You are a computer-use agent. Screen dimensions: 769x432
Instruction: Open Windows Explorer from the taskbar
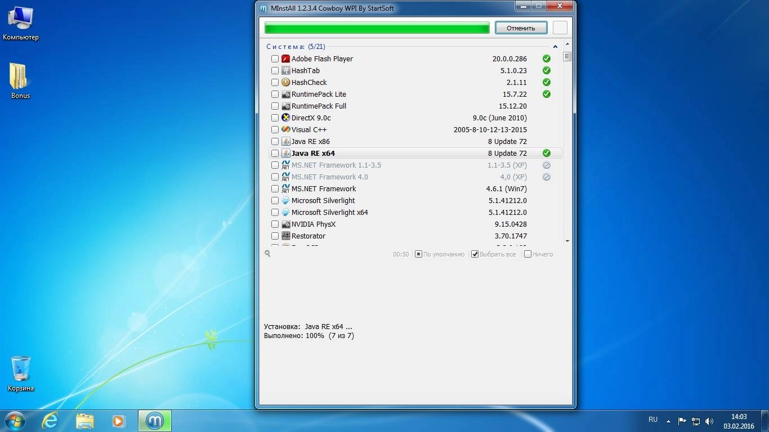coord(85,421)
